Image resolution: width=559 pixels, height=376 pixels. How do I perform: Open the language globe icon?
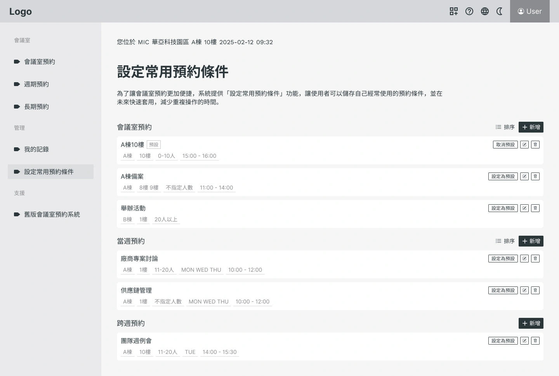(485, 11)
